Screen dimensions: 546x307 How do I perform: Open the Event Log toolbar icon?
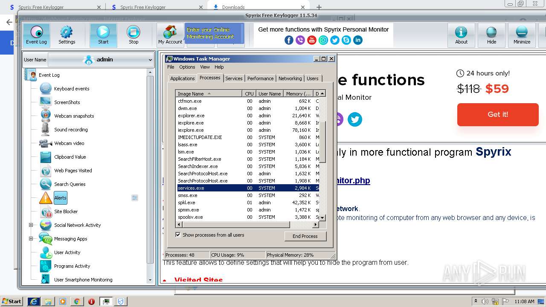[x=36, y=35]
